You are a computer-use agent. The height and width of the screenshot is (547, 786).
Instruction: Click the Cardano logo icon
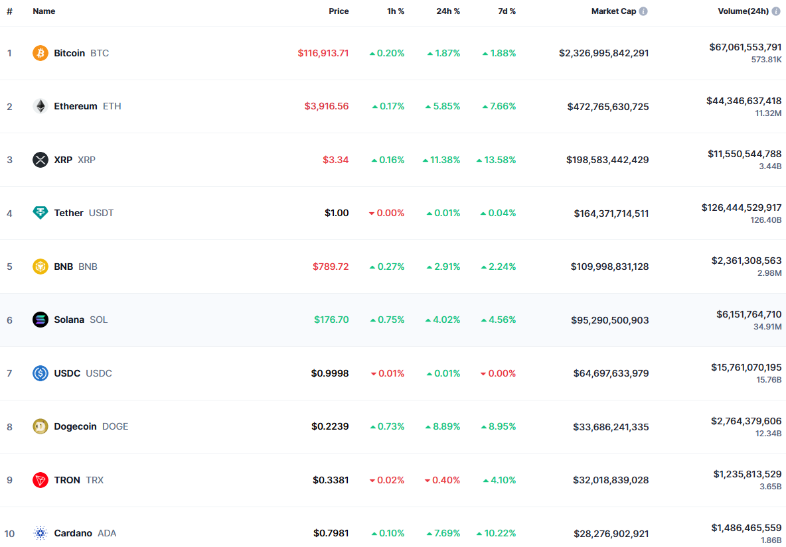(40, 533)
